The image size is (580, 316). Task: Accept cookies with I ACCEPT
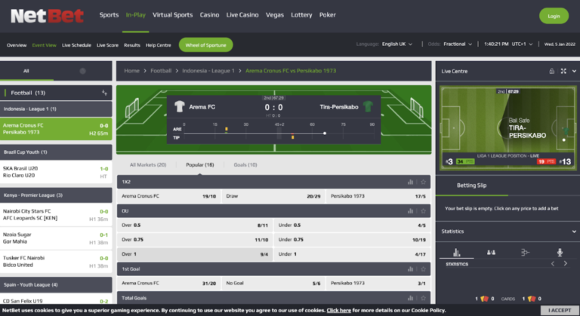[x=560, y=310]
